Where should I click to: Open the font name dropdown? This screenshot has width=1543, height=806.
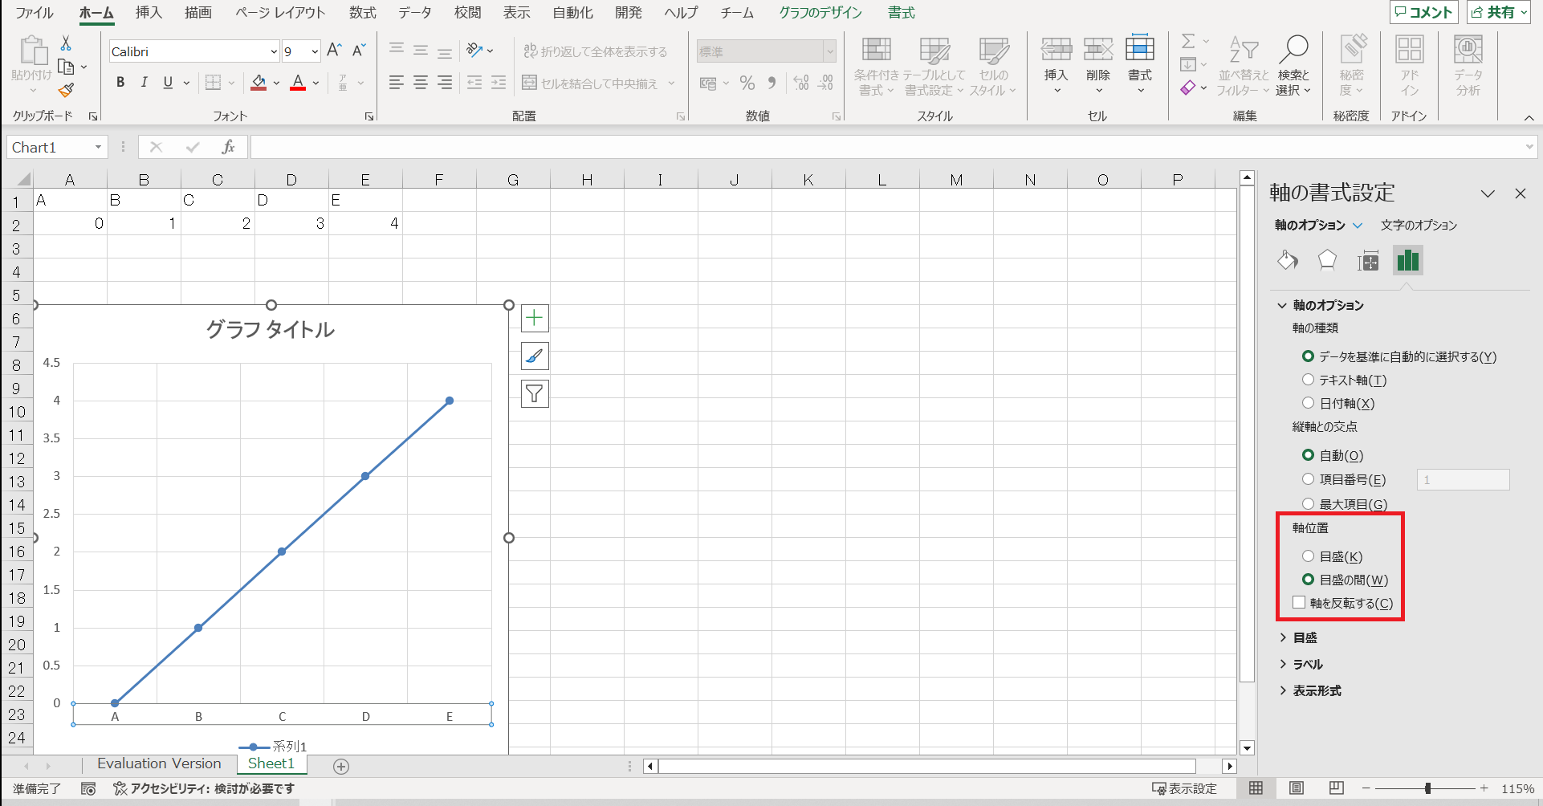click(274, 51)
